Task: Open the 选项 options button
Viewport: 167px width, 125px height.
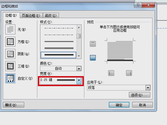Action: click(139, 95)
